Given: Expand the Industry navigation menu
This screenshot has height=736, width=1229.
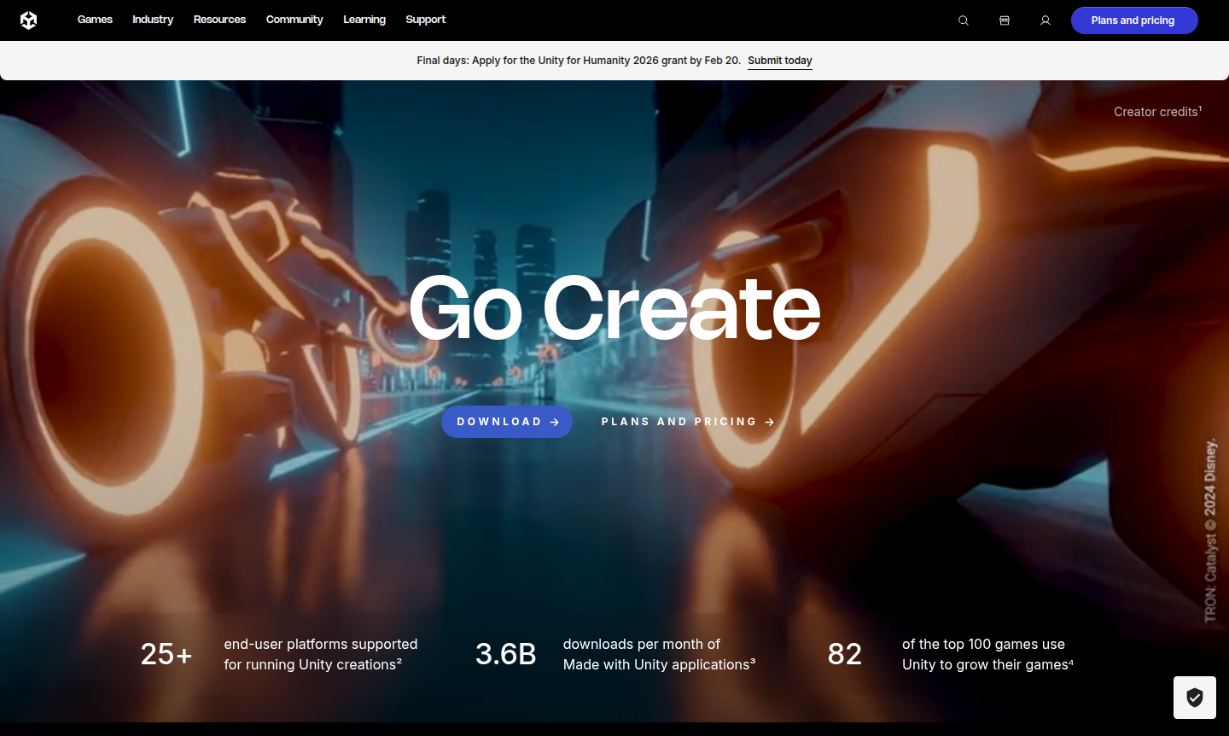Looking at the screenshot, I should tap(153, 20).
